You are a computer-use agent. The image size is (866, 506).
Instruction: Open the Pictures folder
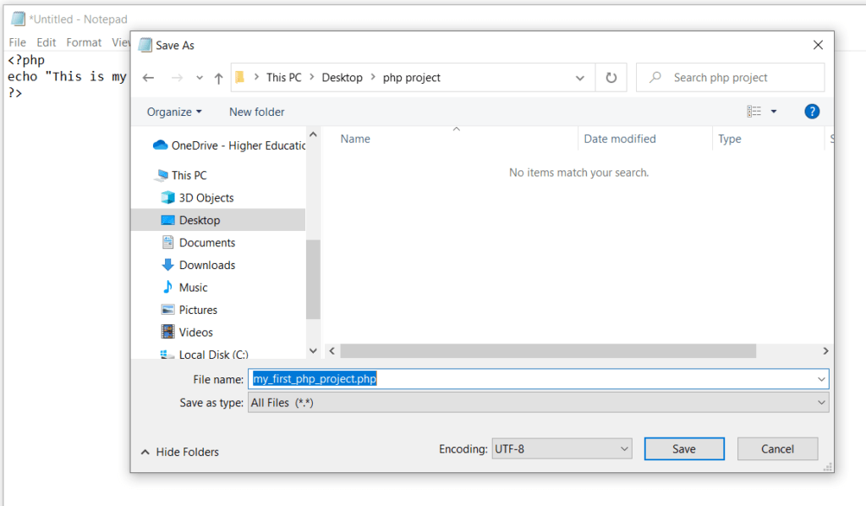pos(198,310)
